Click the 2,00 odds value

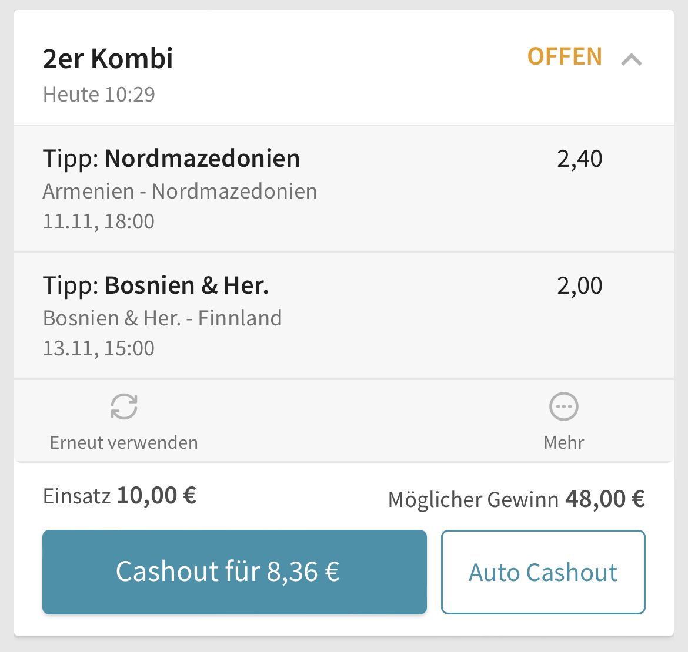coord(580,285)
